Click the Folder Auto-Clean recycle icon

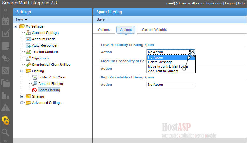(35, 78)
